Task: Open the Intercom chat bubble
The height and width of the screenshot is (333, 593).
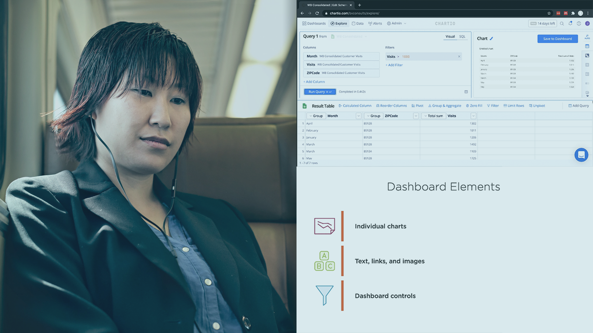Action: 581,155
